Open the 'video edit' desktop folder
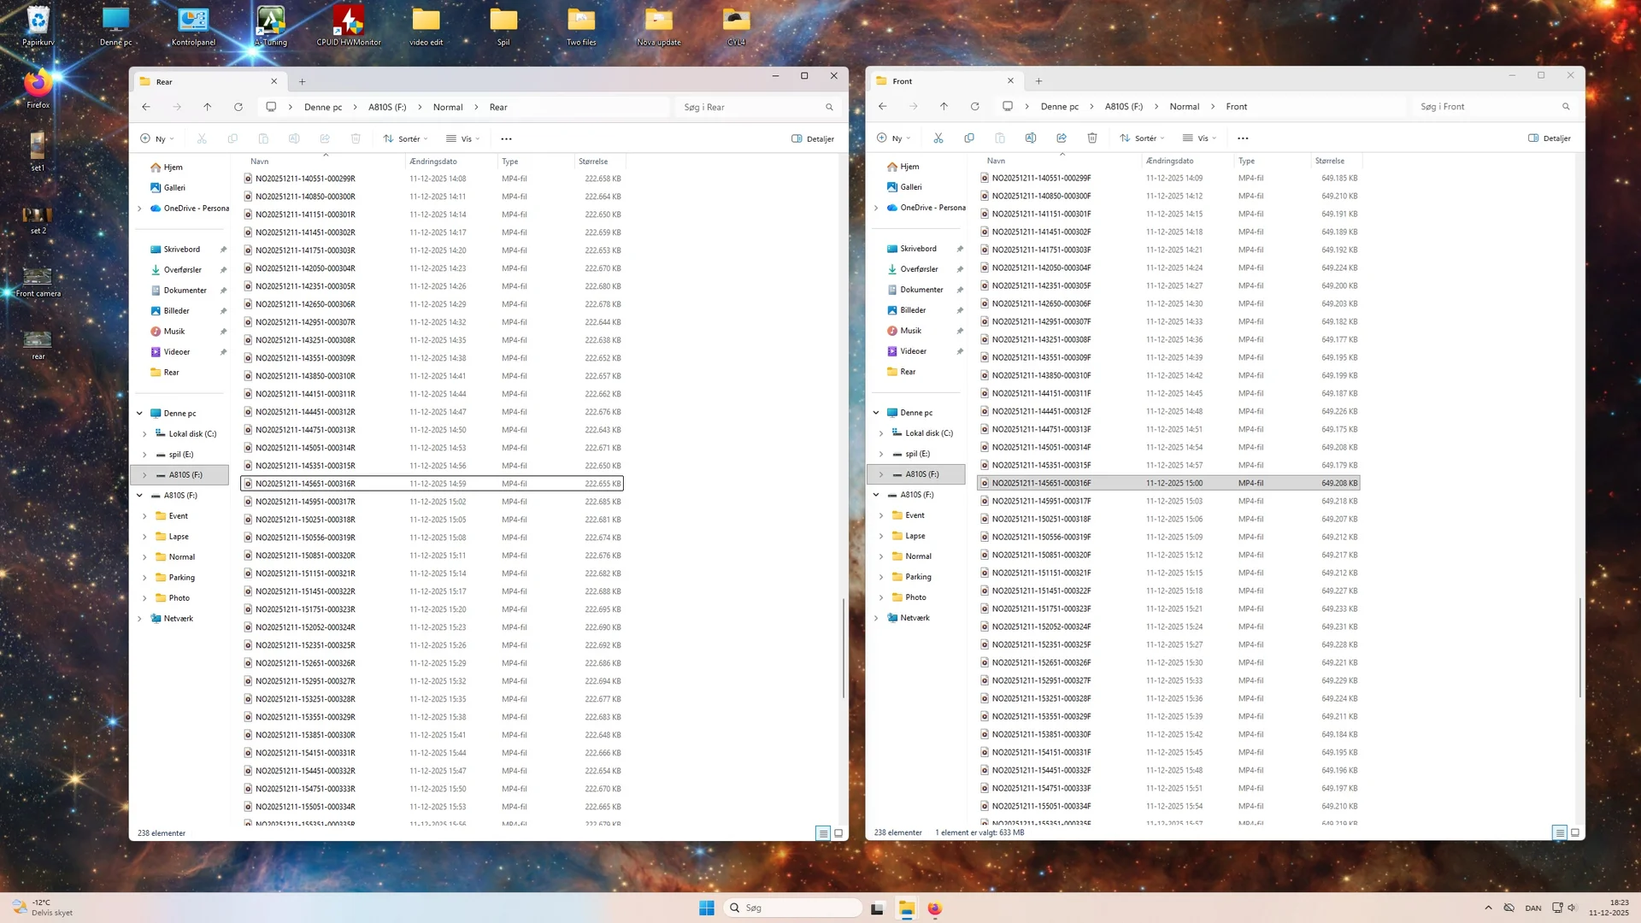 pos(426,26)
